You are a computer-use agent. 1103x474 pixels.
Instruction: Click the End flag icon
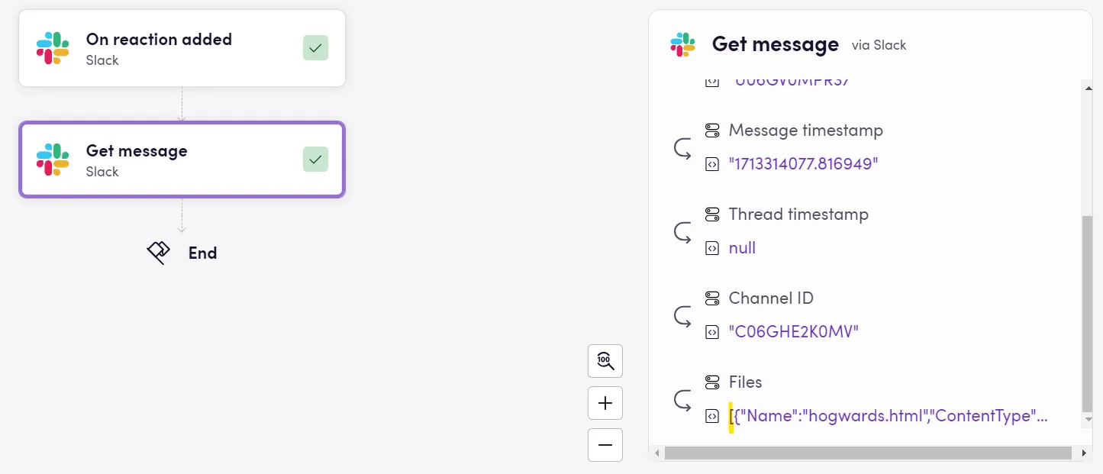[157, 252]
